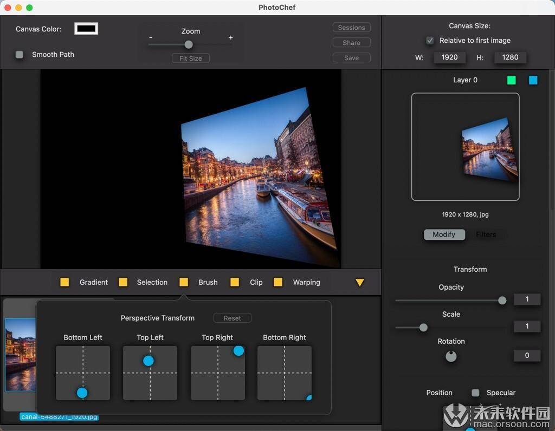
Task: Click the Scale slider handle
Action: (x=423, y=328)
